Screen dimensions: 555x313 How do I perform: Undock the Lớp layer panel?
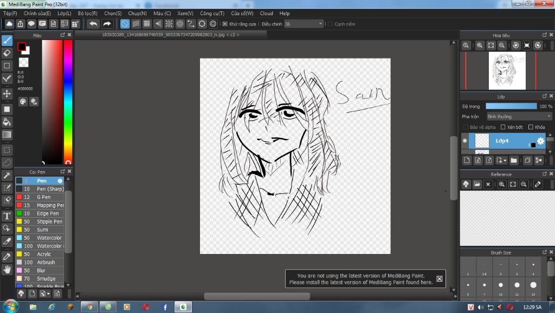pos(544,96)
